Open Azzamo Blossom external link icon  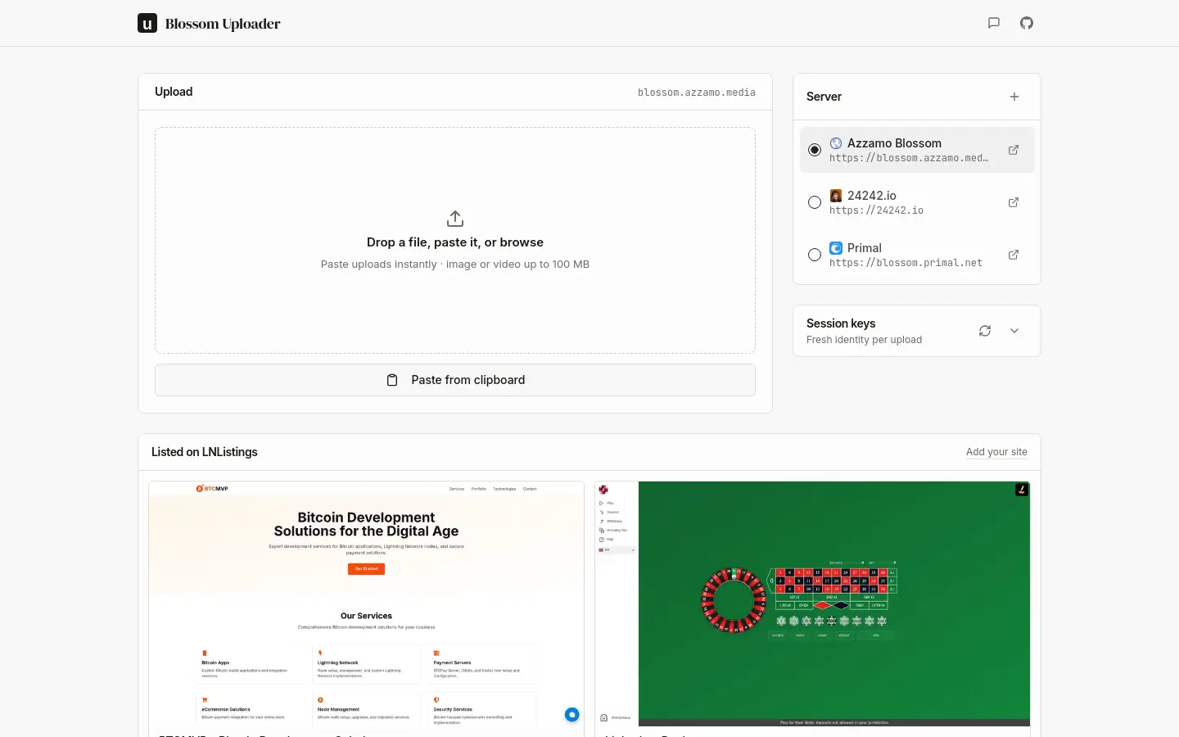[1014, 150]
